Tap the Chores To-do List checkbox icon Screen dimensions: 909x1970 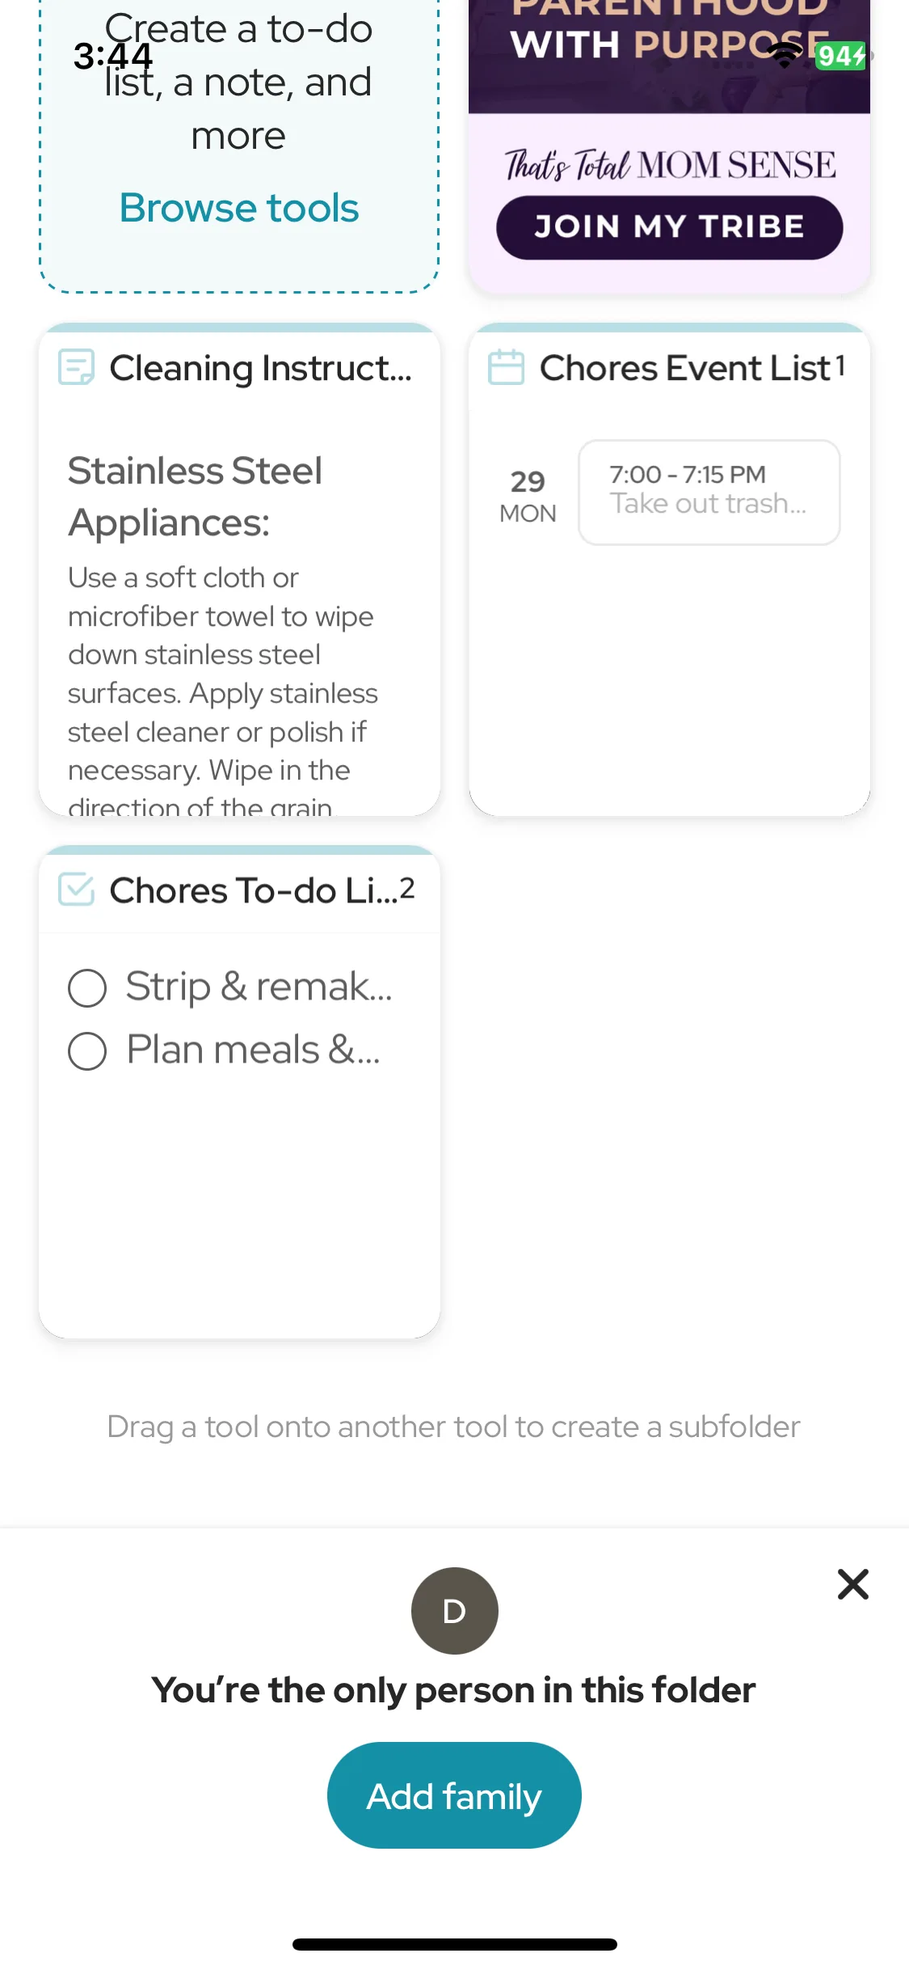(x=77, y=890)
